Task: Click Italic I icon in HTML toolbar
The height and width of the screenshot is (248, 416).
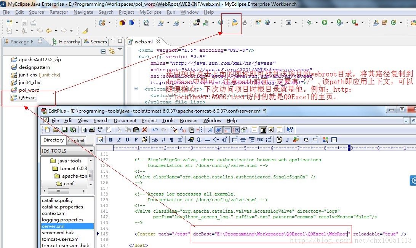Action: [x=119, y=140]
